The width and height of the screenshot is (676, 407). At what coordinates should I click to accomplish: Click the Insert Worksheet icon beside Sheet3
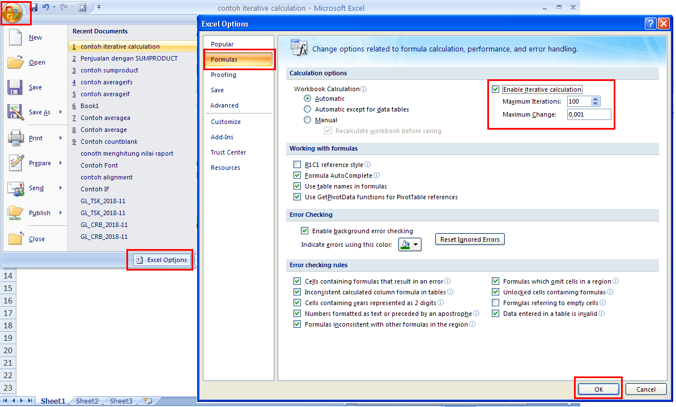pyautogui.click(x=148, y=401)
